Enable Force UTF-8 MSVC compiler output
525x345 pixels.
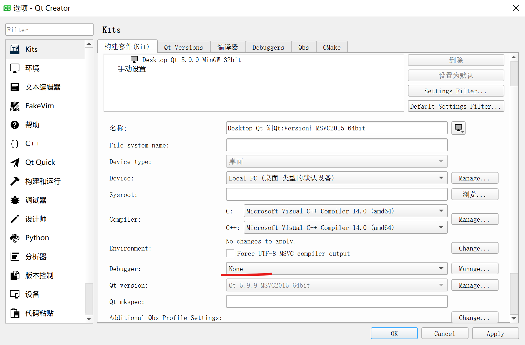click(x=230, y=253)
